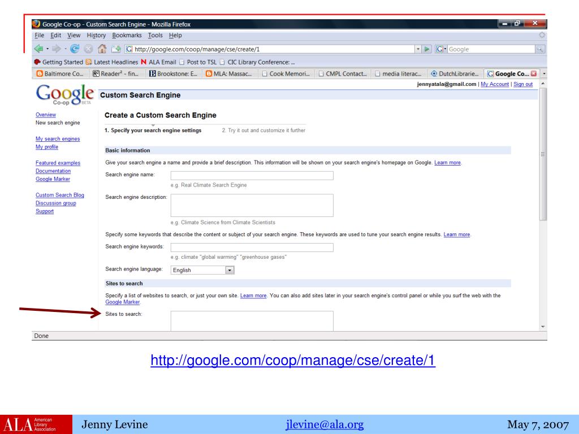Open Latest Headlines feed bookmark
Screen dimensions: 579x434
(112, 62)
